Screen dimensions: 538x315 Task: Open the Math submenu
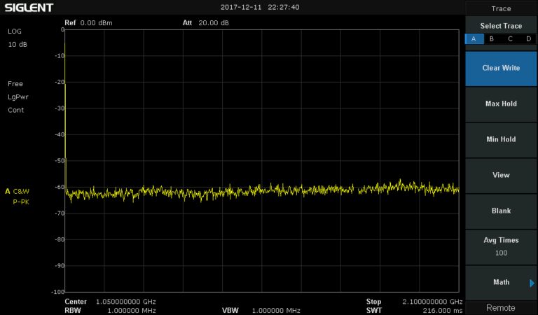[x=501, y=282]
